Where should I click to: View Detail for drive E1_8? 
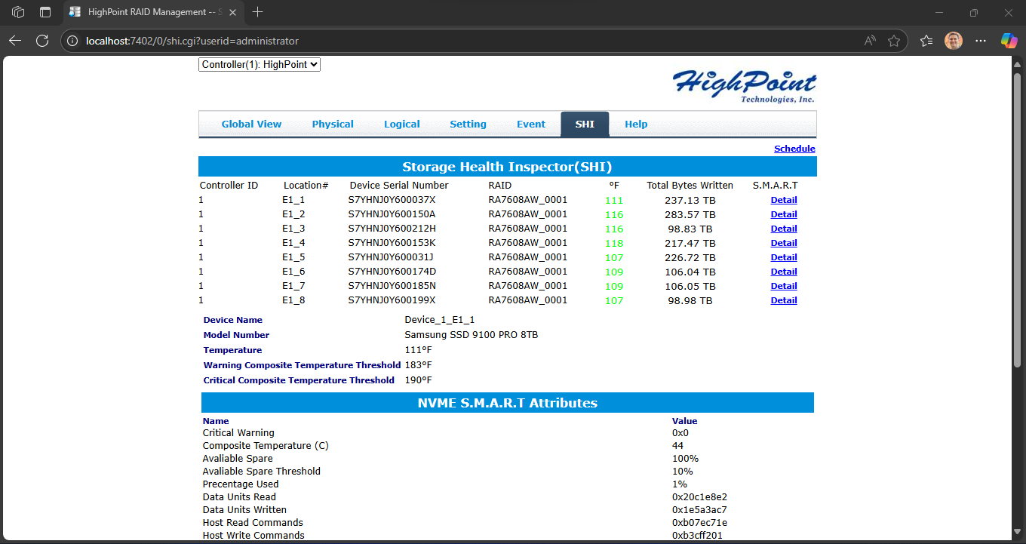[783, 300]
